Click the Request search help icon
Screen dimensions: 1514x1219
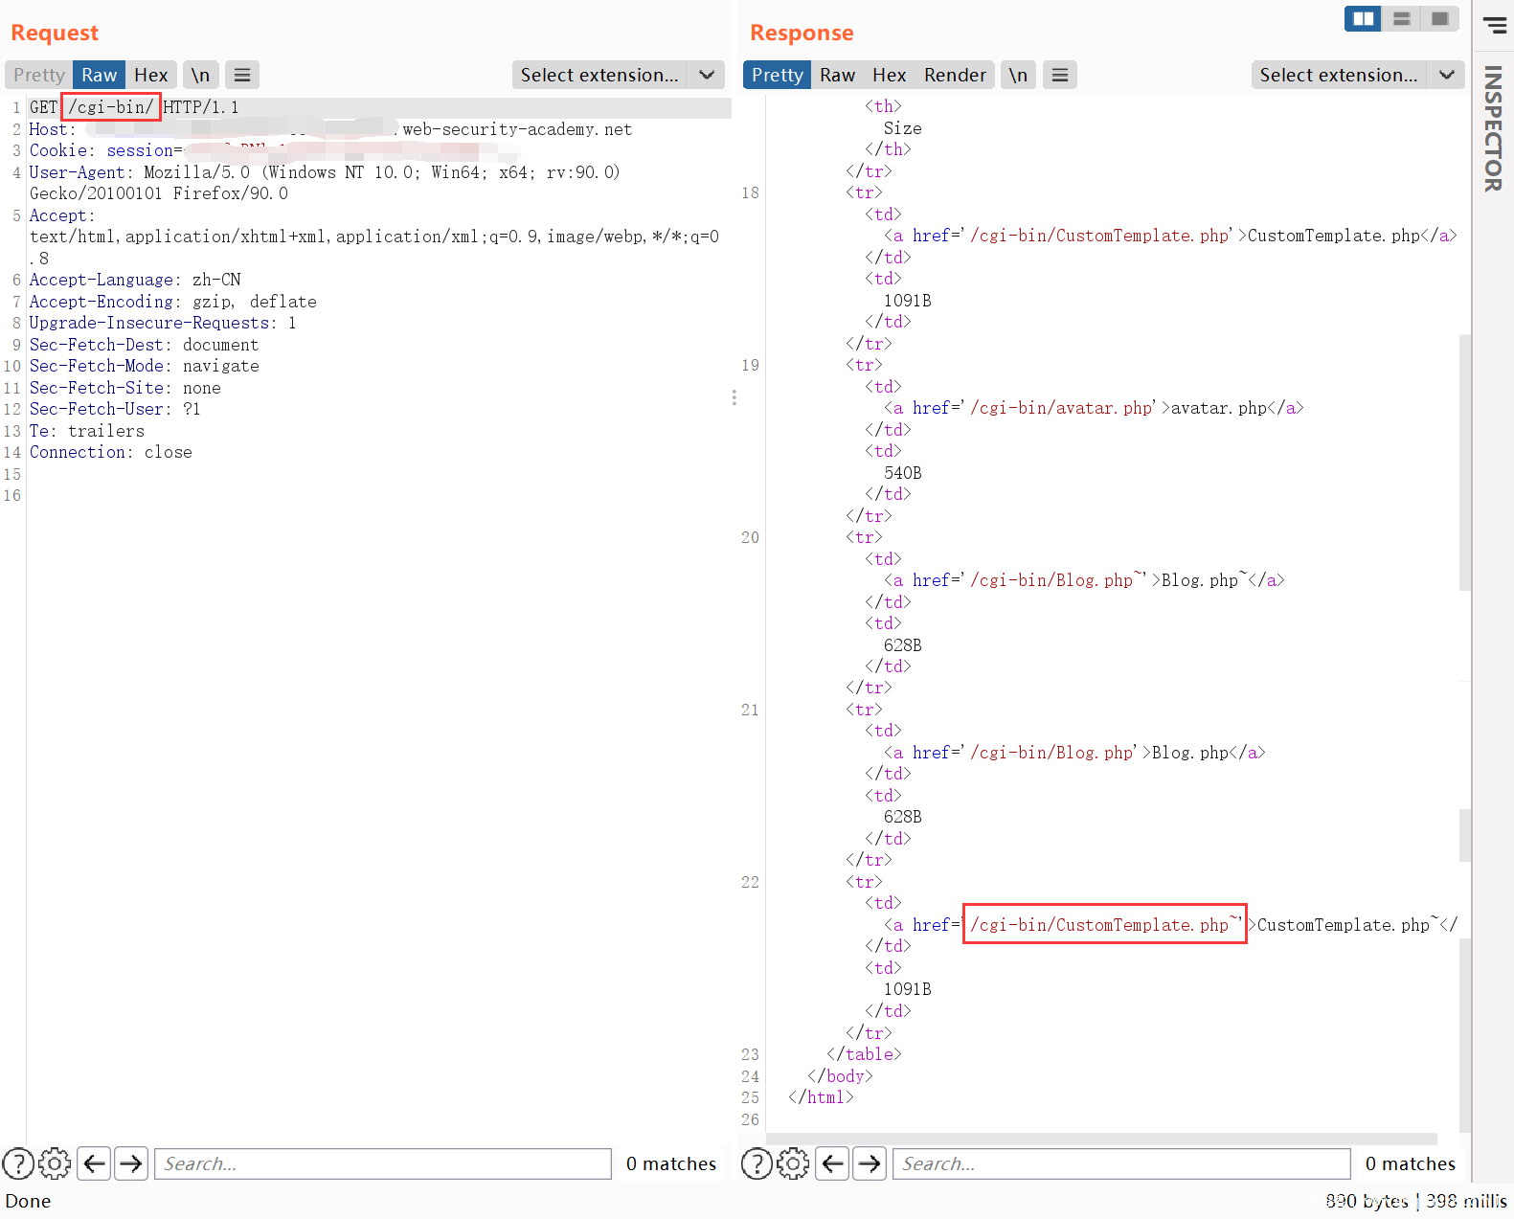coord(18,1163)
